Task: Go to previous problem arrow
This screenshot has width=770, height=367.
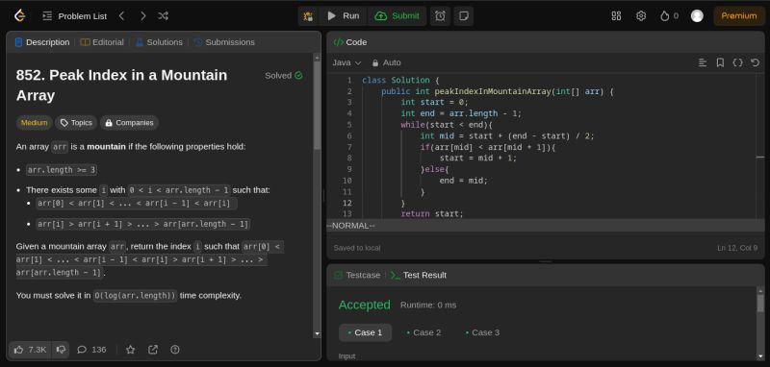Action: click(122, 16)
